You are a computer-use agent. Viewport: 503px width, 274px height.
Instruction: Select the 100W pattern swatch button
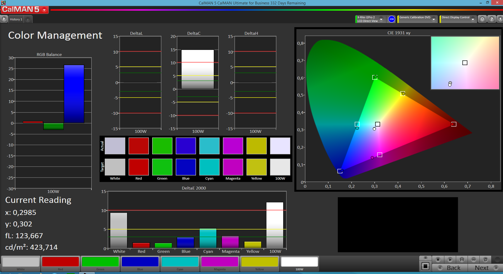[x=299, y=264]
